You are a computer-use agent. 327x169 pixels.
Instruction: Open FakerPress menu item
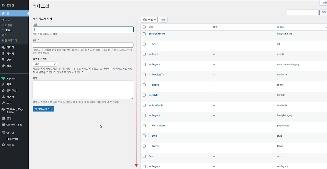12,139
